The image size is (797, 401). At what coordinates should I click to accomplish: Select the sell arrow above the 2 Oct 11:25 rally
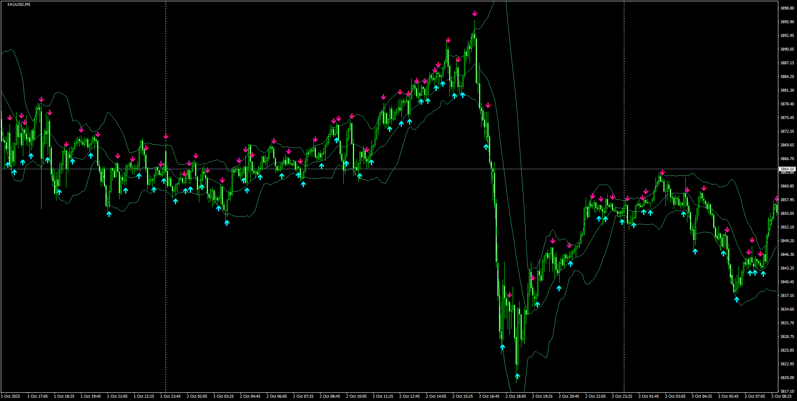[383, 97]
